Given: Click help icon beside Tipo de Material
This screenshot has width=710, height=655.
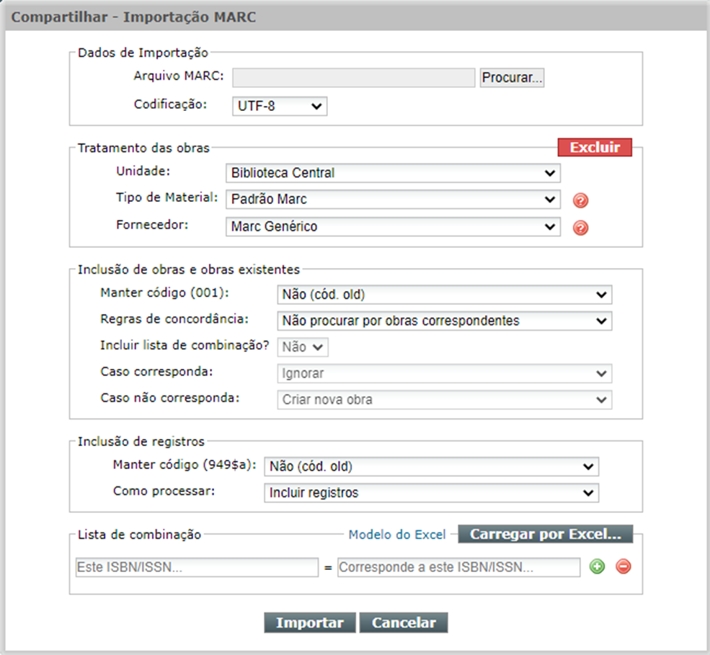Looking at the screenshot, I should point(580,200).
